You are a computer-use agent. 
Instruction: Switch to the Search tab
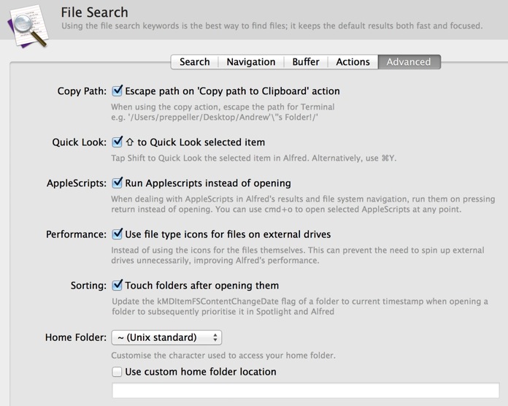[194, 61]
